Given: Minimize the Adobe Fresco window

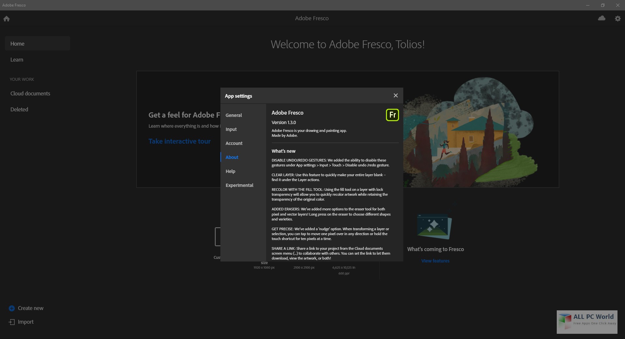Looking at the screenshot, I should 588,5.
